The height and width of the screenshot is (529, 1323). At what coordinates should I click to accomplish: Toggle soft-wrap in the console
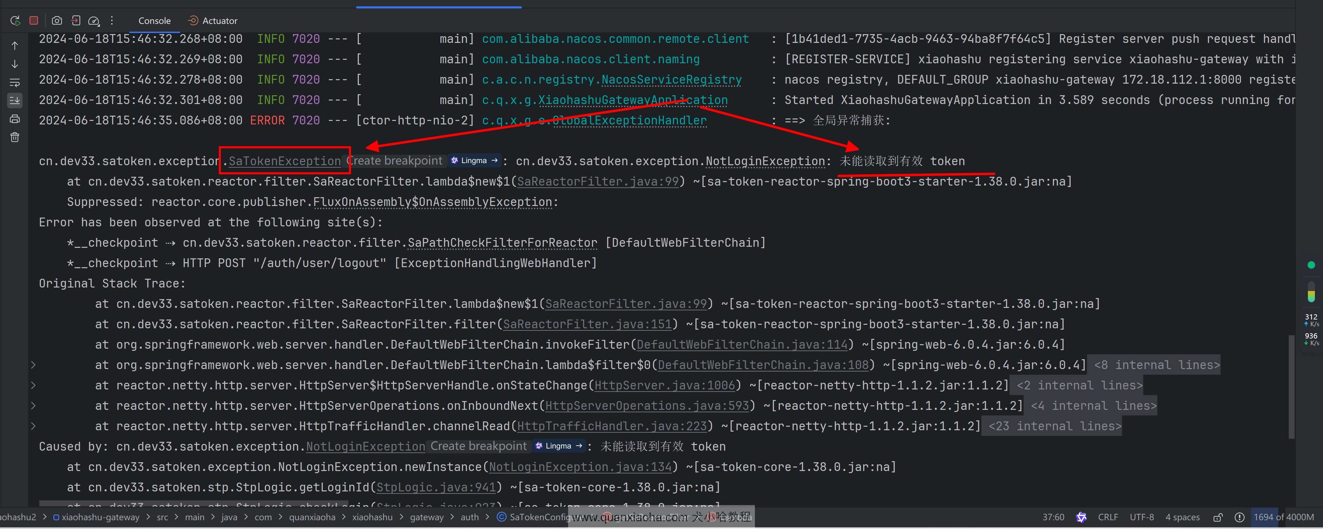pyautogui.click(x=15, y=82)
